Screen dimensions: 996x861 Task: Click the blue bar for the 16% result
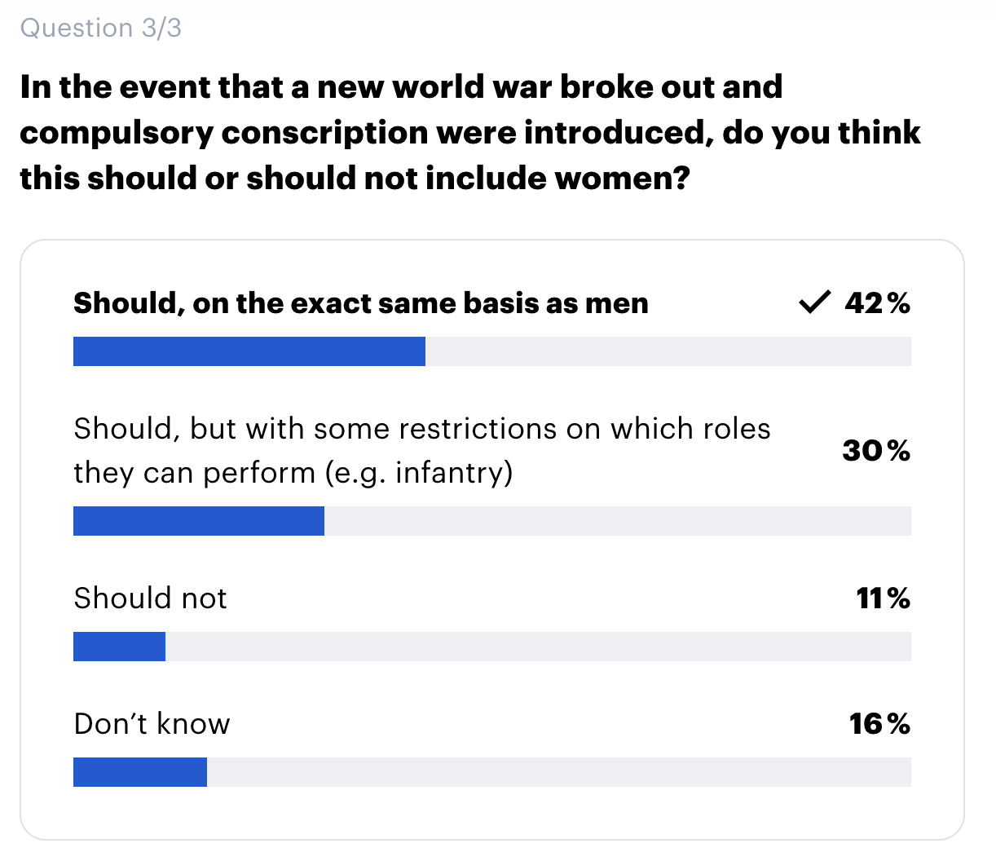(140, 772)
